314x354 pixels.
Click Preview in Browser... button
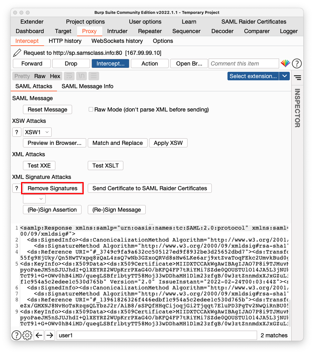(x=54, y=143)
